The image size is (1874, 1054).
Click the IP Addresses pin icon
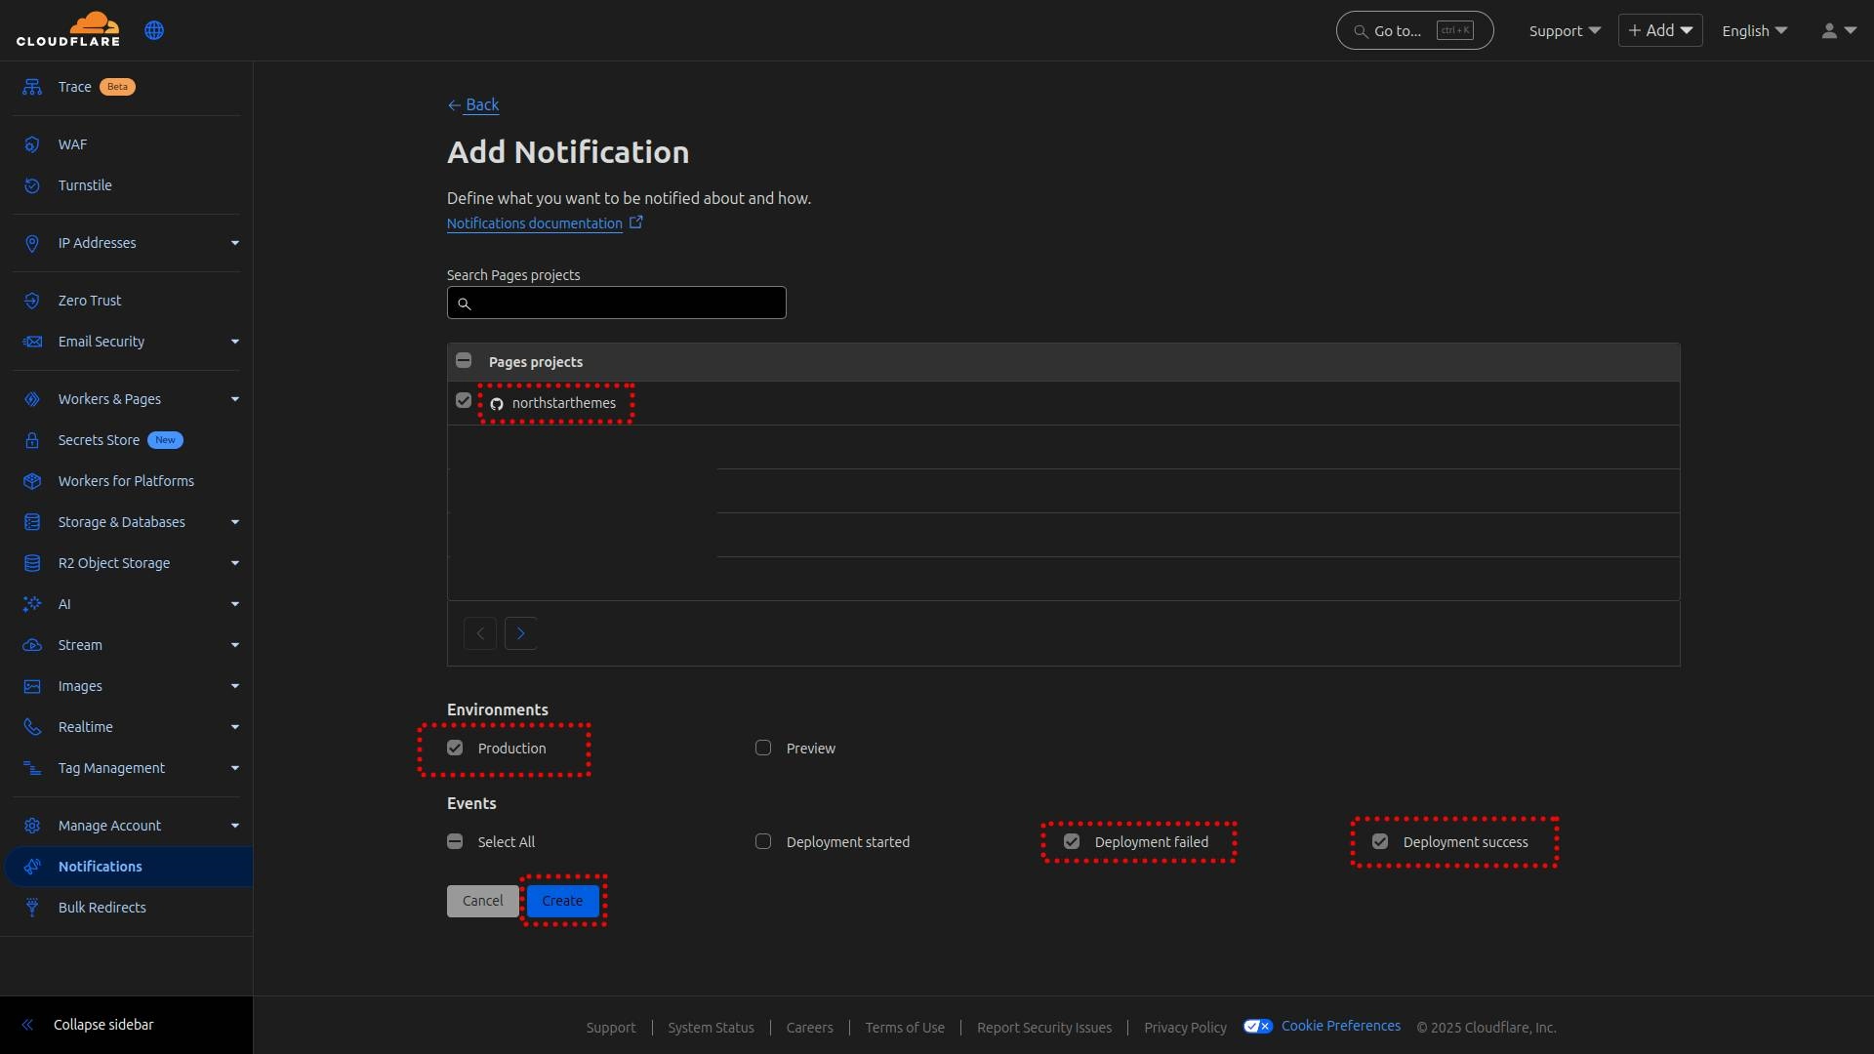32,243
